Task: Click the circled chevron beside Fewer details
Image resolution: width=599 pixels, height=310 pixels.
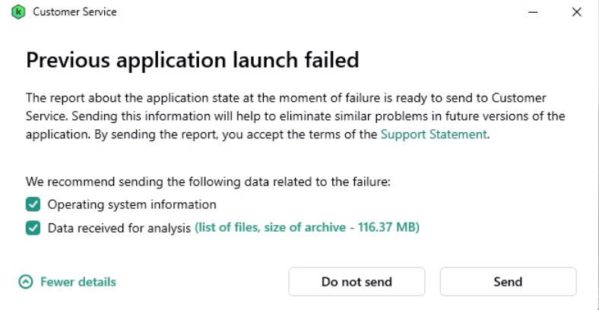Action: tap(26, 282)
